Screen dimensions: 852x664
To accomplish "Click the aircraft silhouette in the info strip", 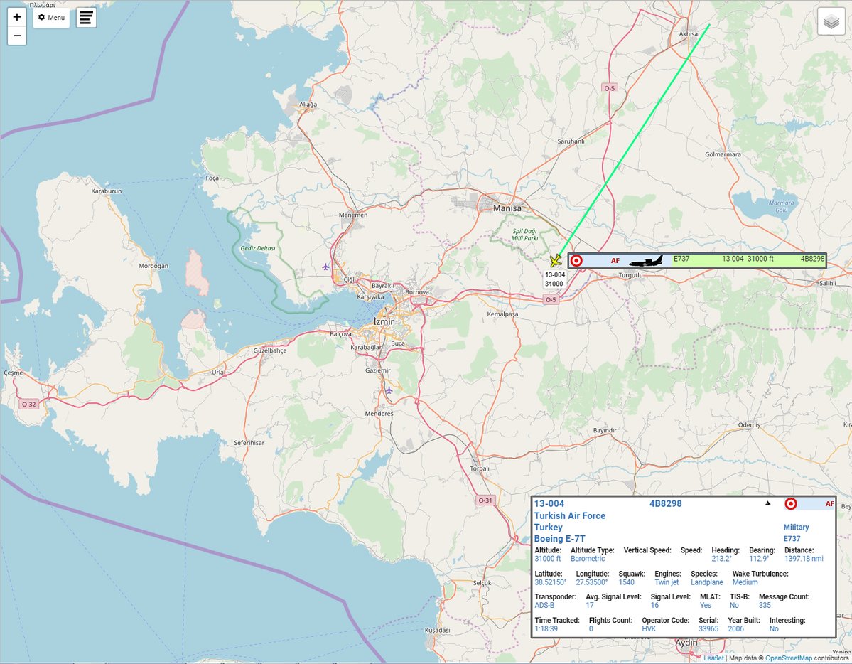I will pyautogui.click(x=646, y=261).
